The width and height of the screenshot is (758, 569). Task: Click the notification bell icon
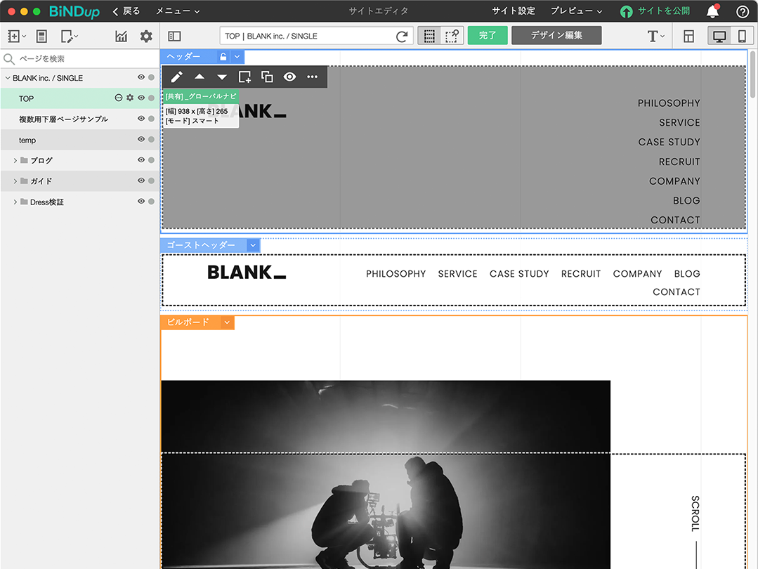pyautogui.click(x=712, y=11)
